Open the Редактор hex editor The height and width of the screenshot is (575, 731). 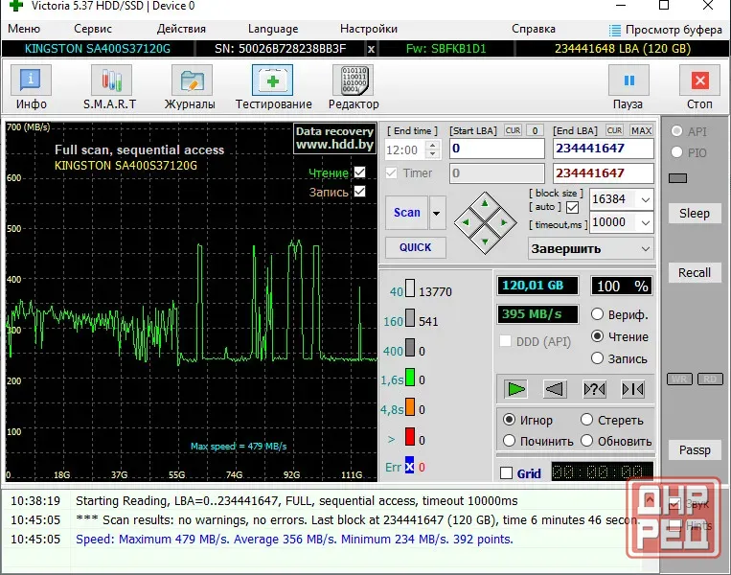354,80
